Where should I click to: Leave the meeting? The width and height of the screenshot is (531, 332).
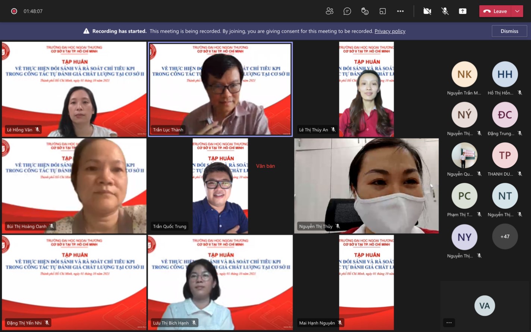[495, 11]
